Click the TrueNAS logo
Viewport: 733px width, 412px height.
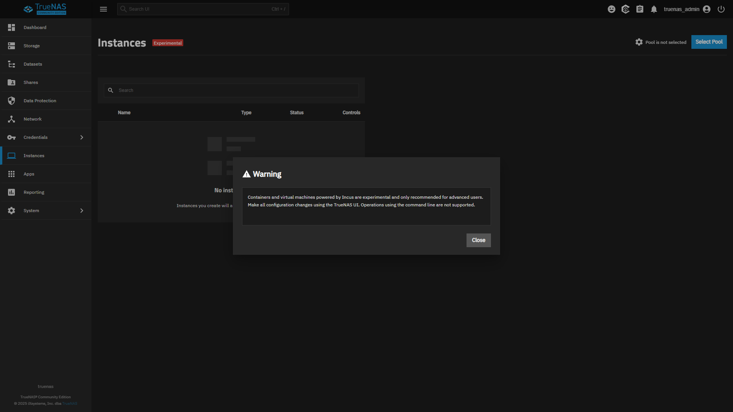[x=45, y=9]
